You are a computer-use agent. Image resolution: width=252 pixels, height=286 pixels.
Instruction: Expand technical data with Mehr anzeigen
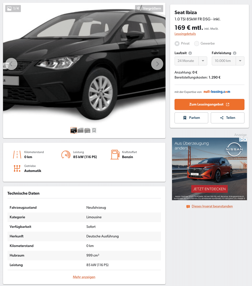[x=84, y=277]
